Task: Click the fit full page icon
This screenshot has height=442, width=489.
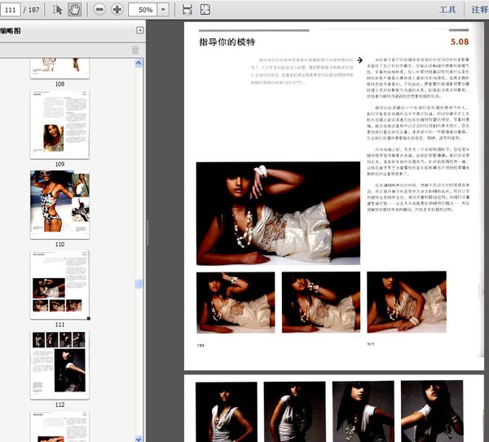Action: 205,9
